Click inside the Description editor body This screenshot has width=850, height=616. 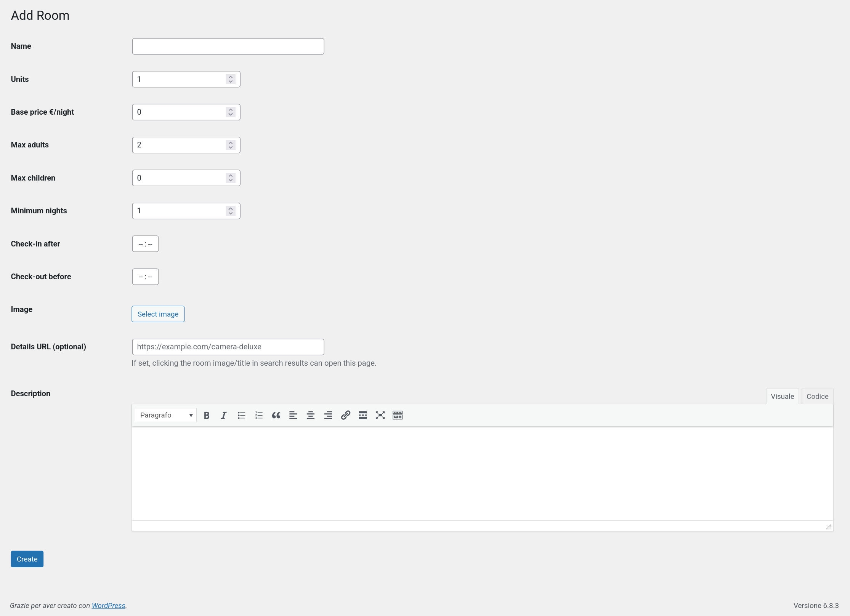(482, 474)
